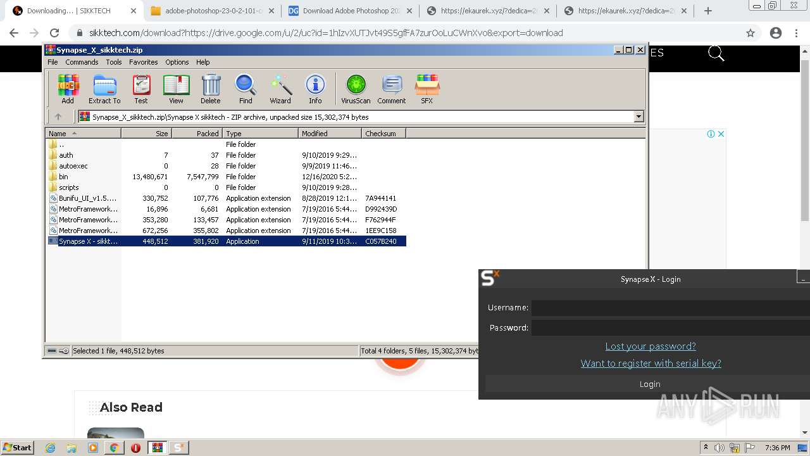Screen dimensions: 810x456
Task: Click the Comment toolbar icon
Action: tap(392, 89)
